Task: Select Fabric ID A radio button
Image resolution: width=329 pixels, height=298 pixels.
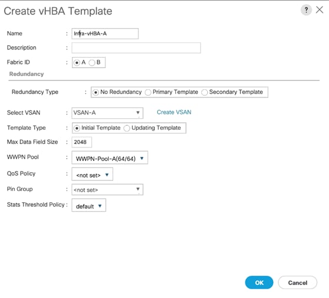Action: [77, 62]
